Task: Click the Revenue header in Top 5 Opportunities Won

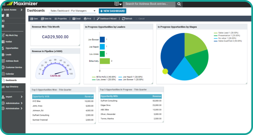Action: point(89,97)
